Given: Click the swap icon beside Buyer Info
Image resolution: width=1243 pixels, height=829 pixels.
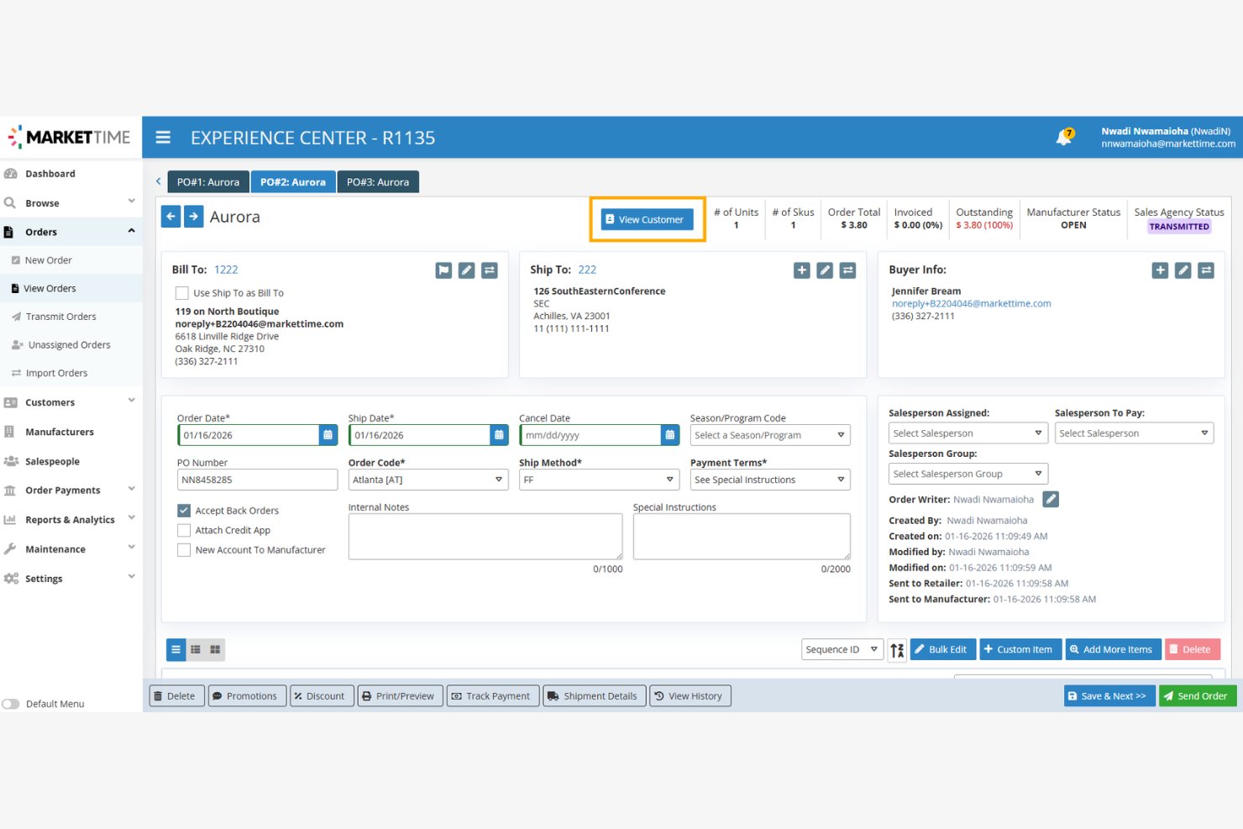Looking at the screenshot, I should (x=1206, y=270).
